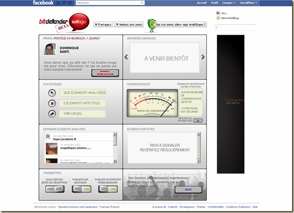This screenshot has height=213, width=294.
Task: Show previous threat with left arrow
Action: pos(126,57)
